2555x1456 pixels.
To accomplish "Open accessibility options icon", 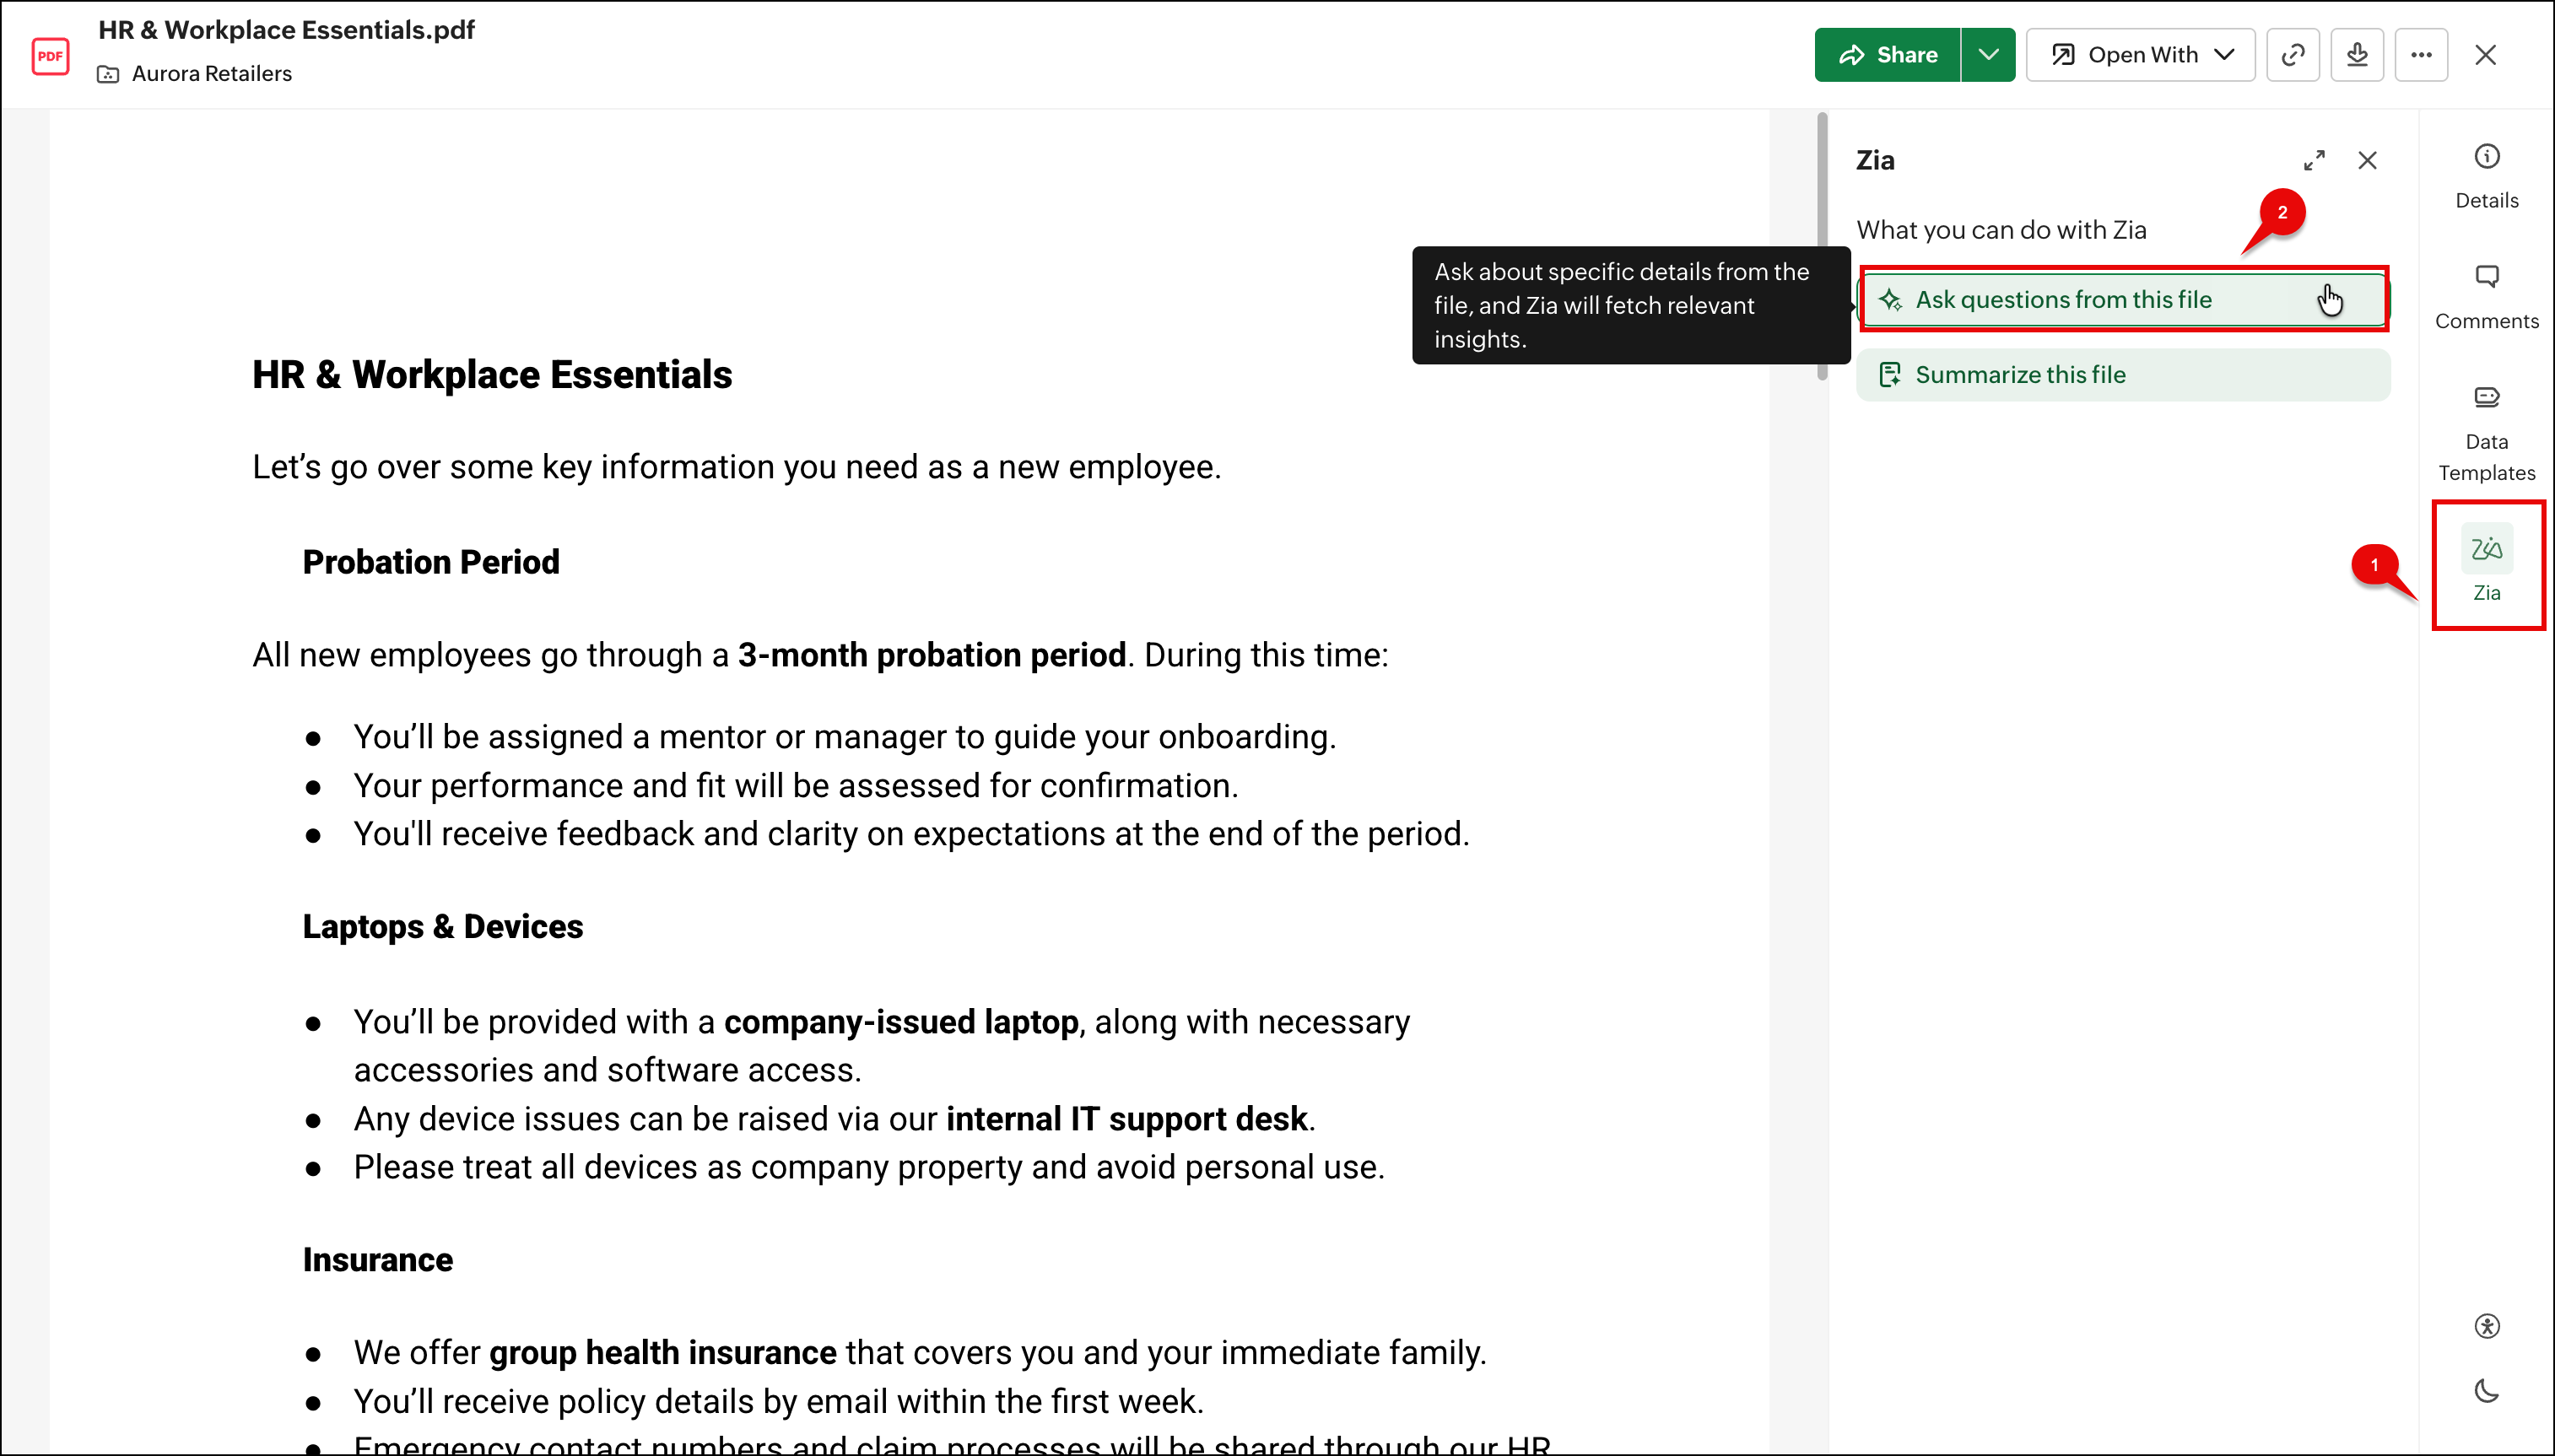I will click(2486, 1326).
